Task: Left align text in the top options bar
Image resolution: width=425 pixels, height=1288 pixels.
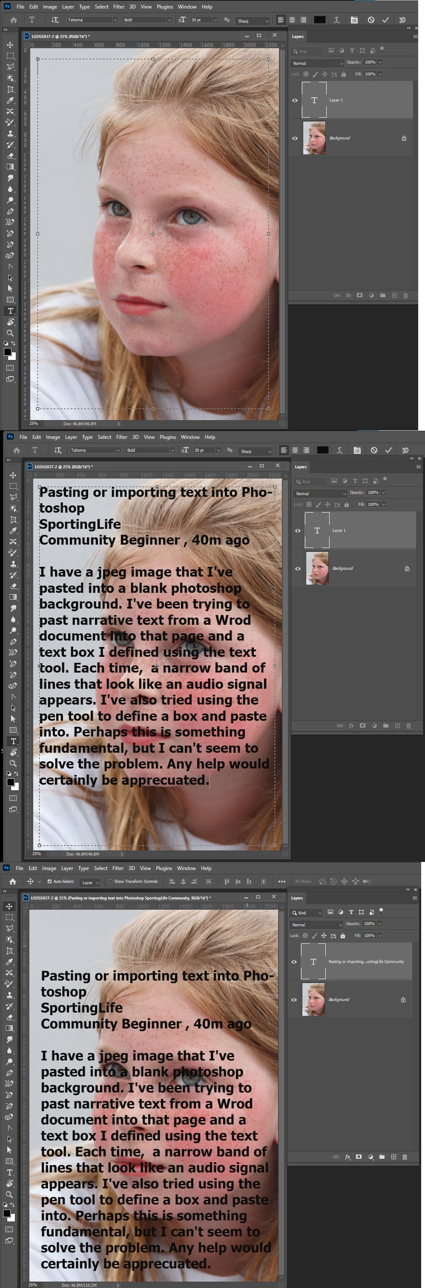Action: 281,20
